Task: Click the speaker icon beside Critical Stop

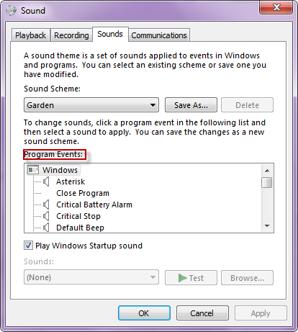Action: tap(46, 216)
